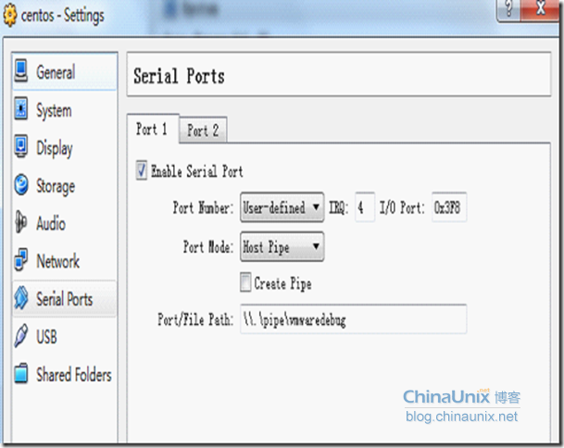564x448 pixels.
Task: Open the Network settings icon
Action: tap(21, 261)
